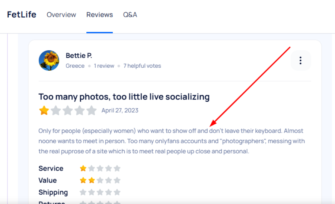Click the fifth Value rating star

click(x=117, y=180)
